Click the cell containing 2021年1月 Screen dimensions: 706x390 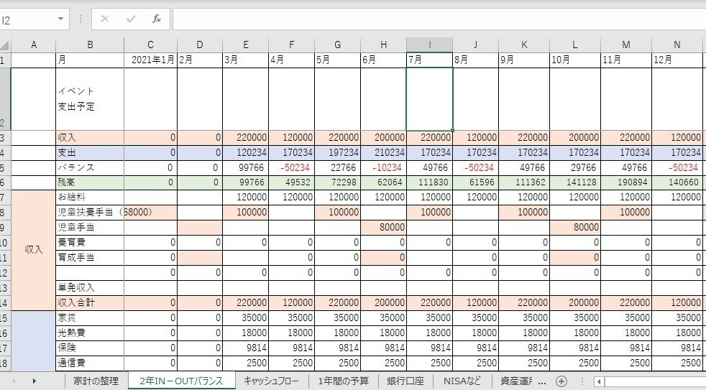[x=150, y=60]
